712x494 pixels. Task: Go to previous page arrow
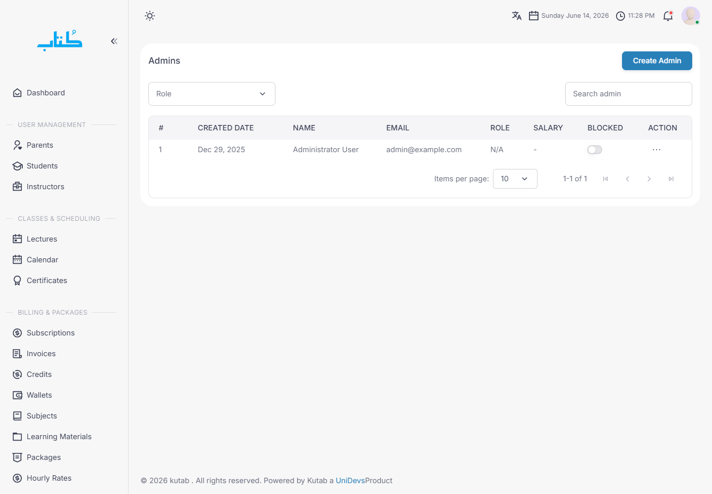pos(627,179)
